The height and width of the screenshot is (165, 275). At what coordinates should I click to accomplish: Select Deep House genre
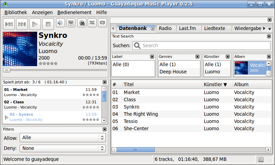coord(179,72)
